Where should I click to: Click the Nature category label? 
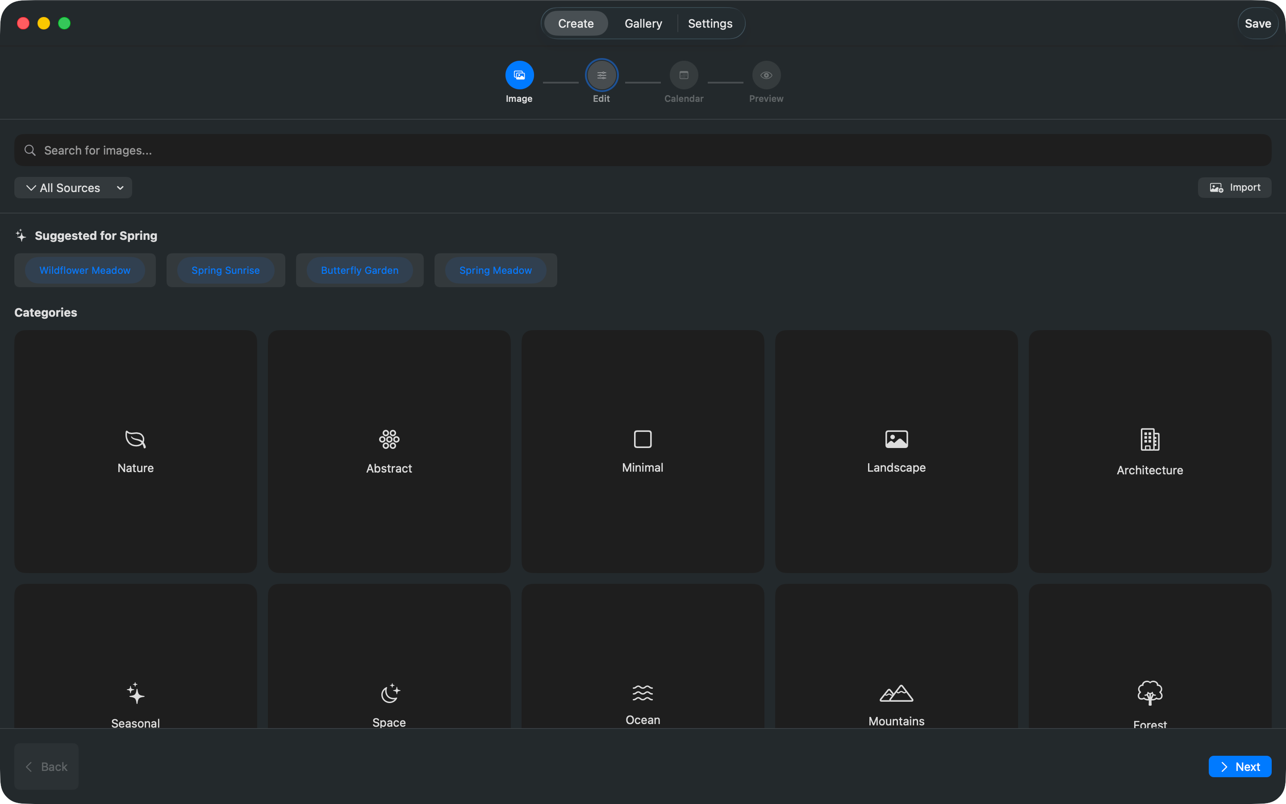point(135,468)
